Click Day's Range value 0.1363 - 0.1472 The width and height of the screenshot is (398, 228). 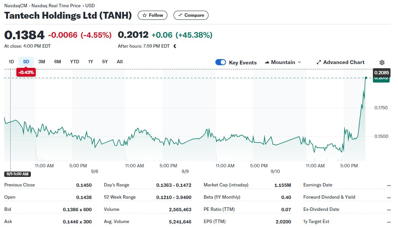point(174,185)
